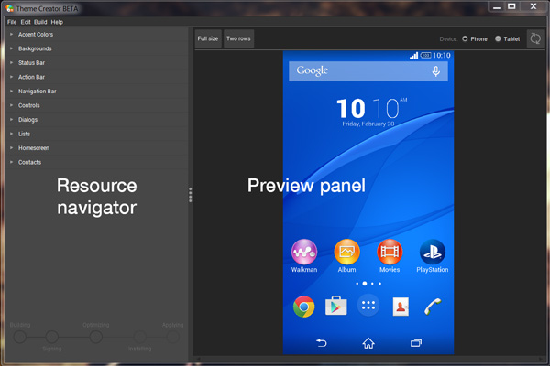Expand the Backgrounds section
This screenshot has width=550, height=366.
point(35,48)
